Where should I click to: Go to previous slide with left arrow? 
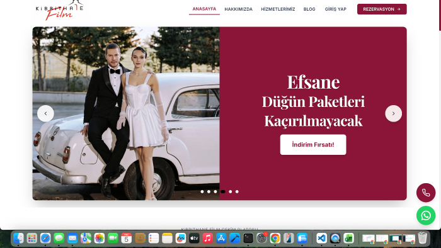point(45,113)
